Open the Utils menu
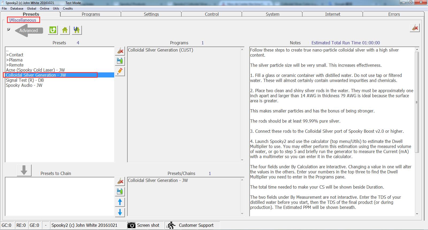428x230 pixels. (x=56, y=9)
